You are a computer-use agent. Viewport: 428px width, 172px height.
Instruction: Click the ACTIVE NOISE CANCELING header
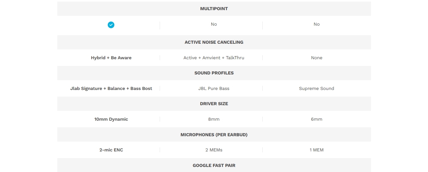pyautogui.click(x=214, y=42)
